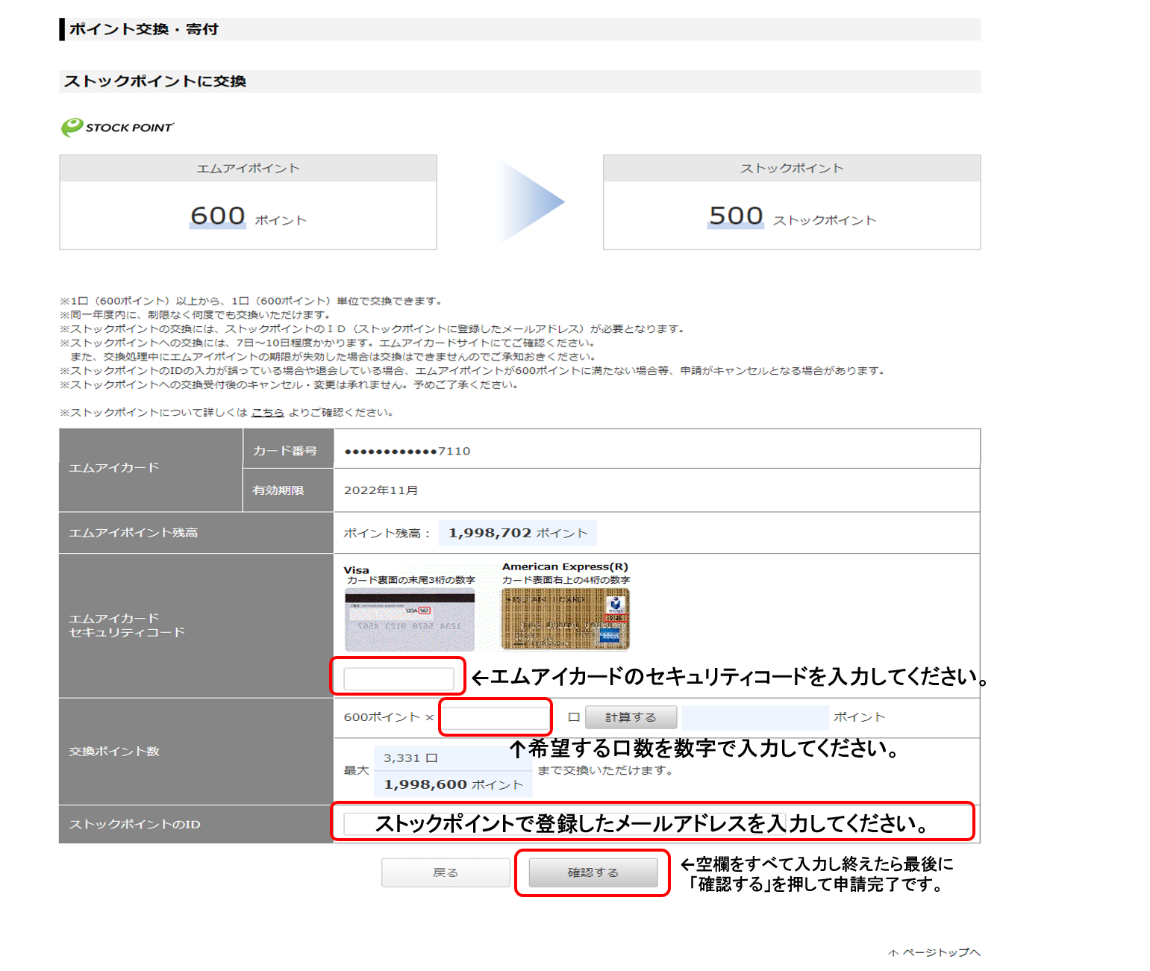Focus the number-of-units input field
The image size is (1150, 971).
[x=496, y=717]
